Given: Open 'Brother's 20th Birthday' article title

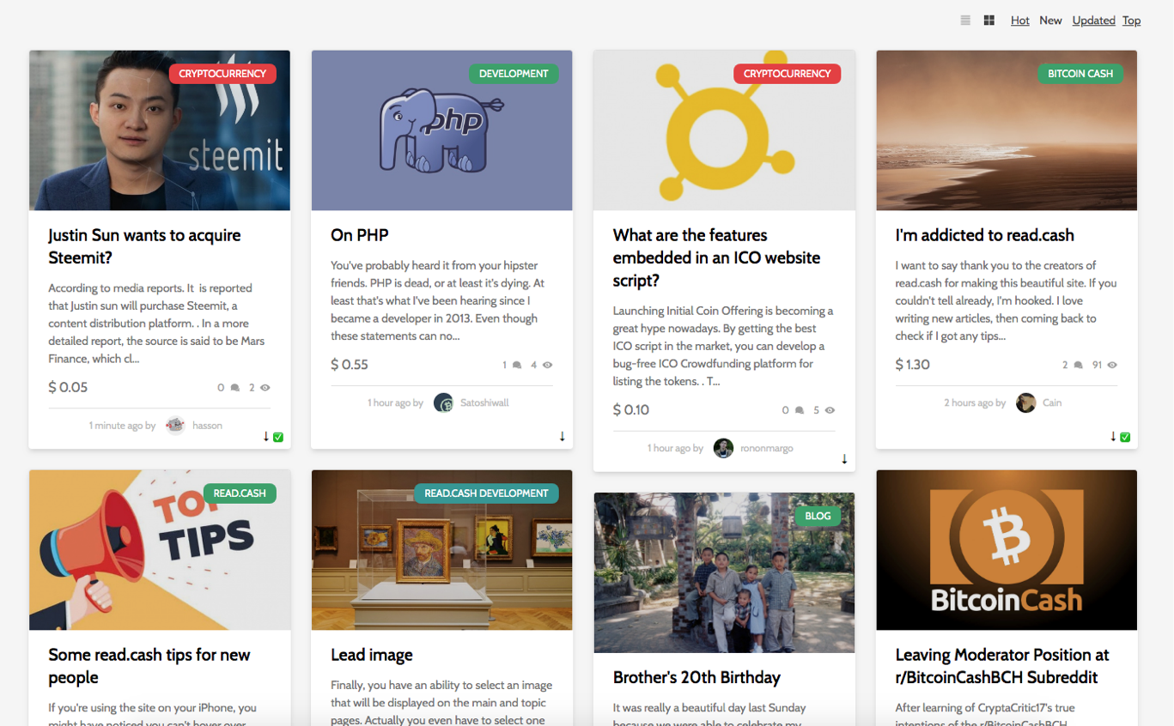Looking at the screenshot, I should [696, 677].
